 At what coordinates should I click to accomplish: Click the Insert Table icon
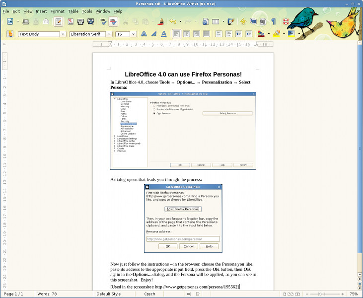pos(216,22)
